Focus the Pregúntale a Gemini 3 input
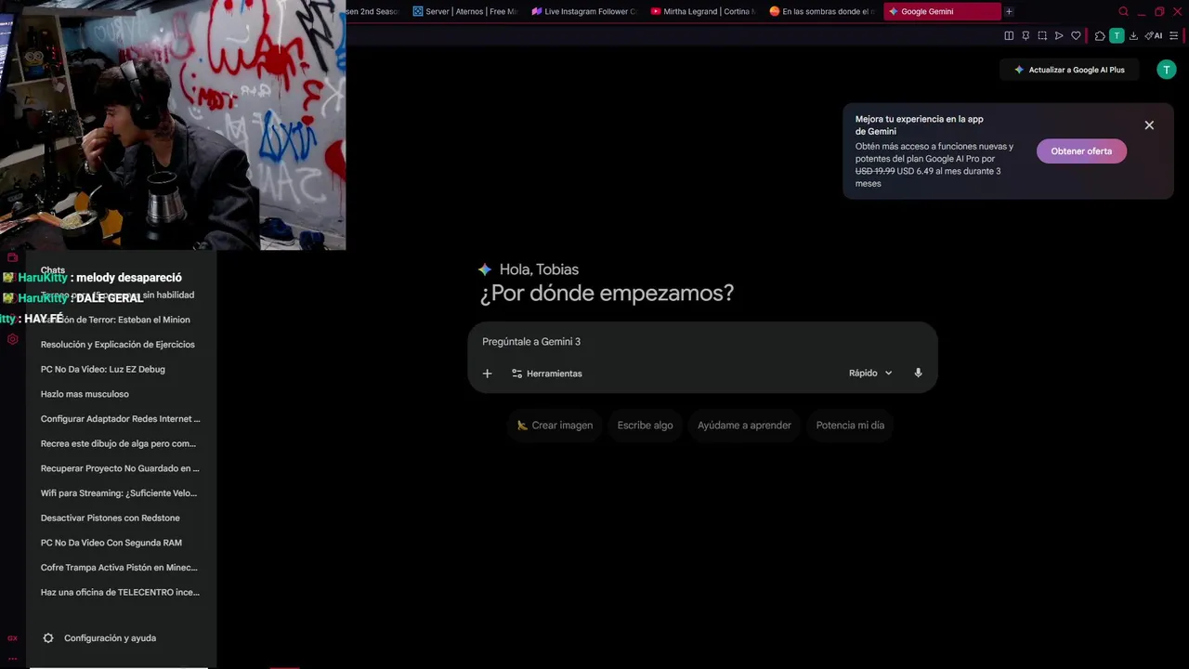1189x669 pixels. point(702,342)
